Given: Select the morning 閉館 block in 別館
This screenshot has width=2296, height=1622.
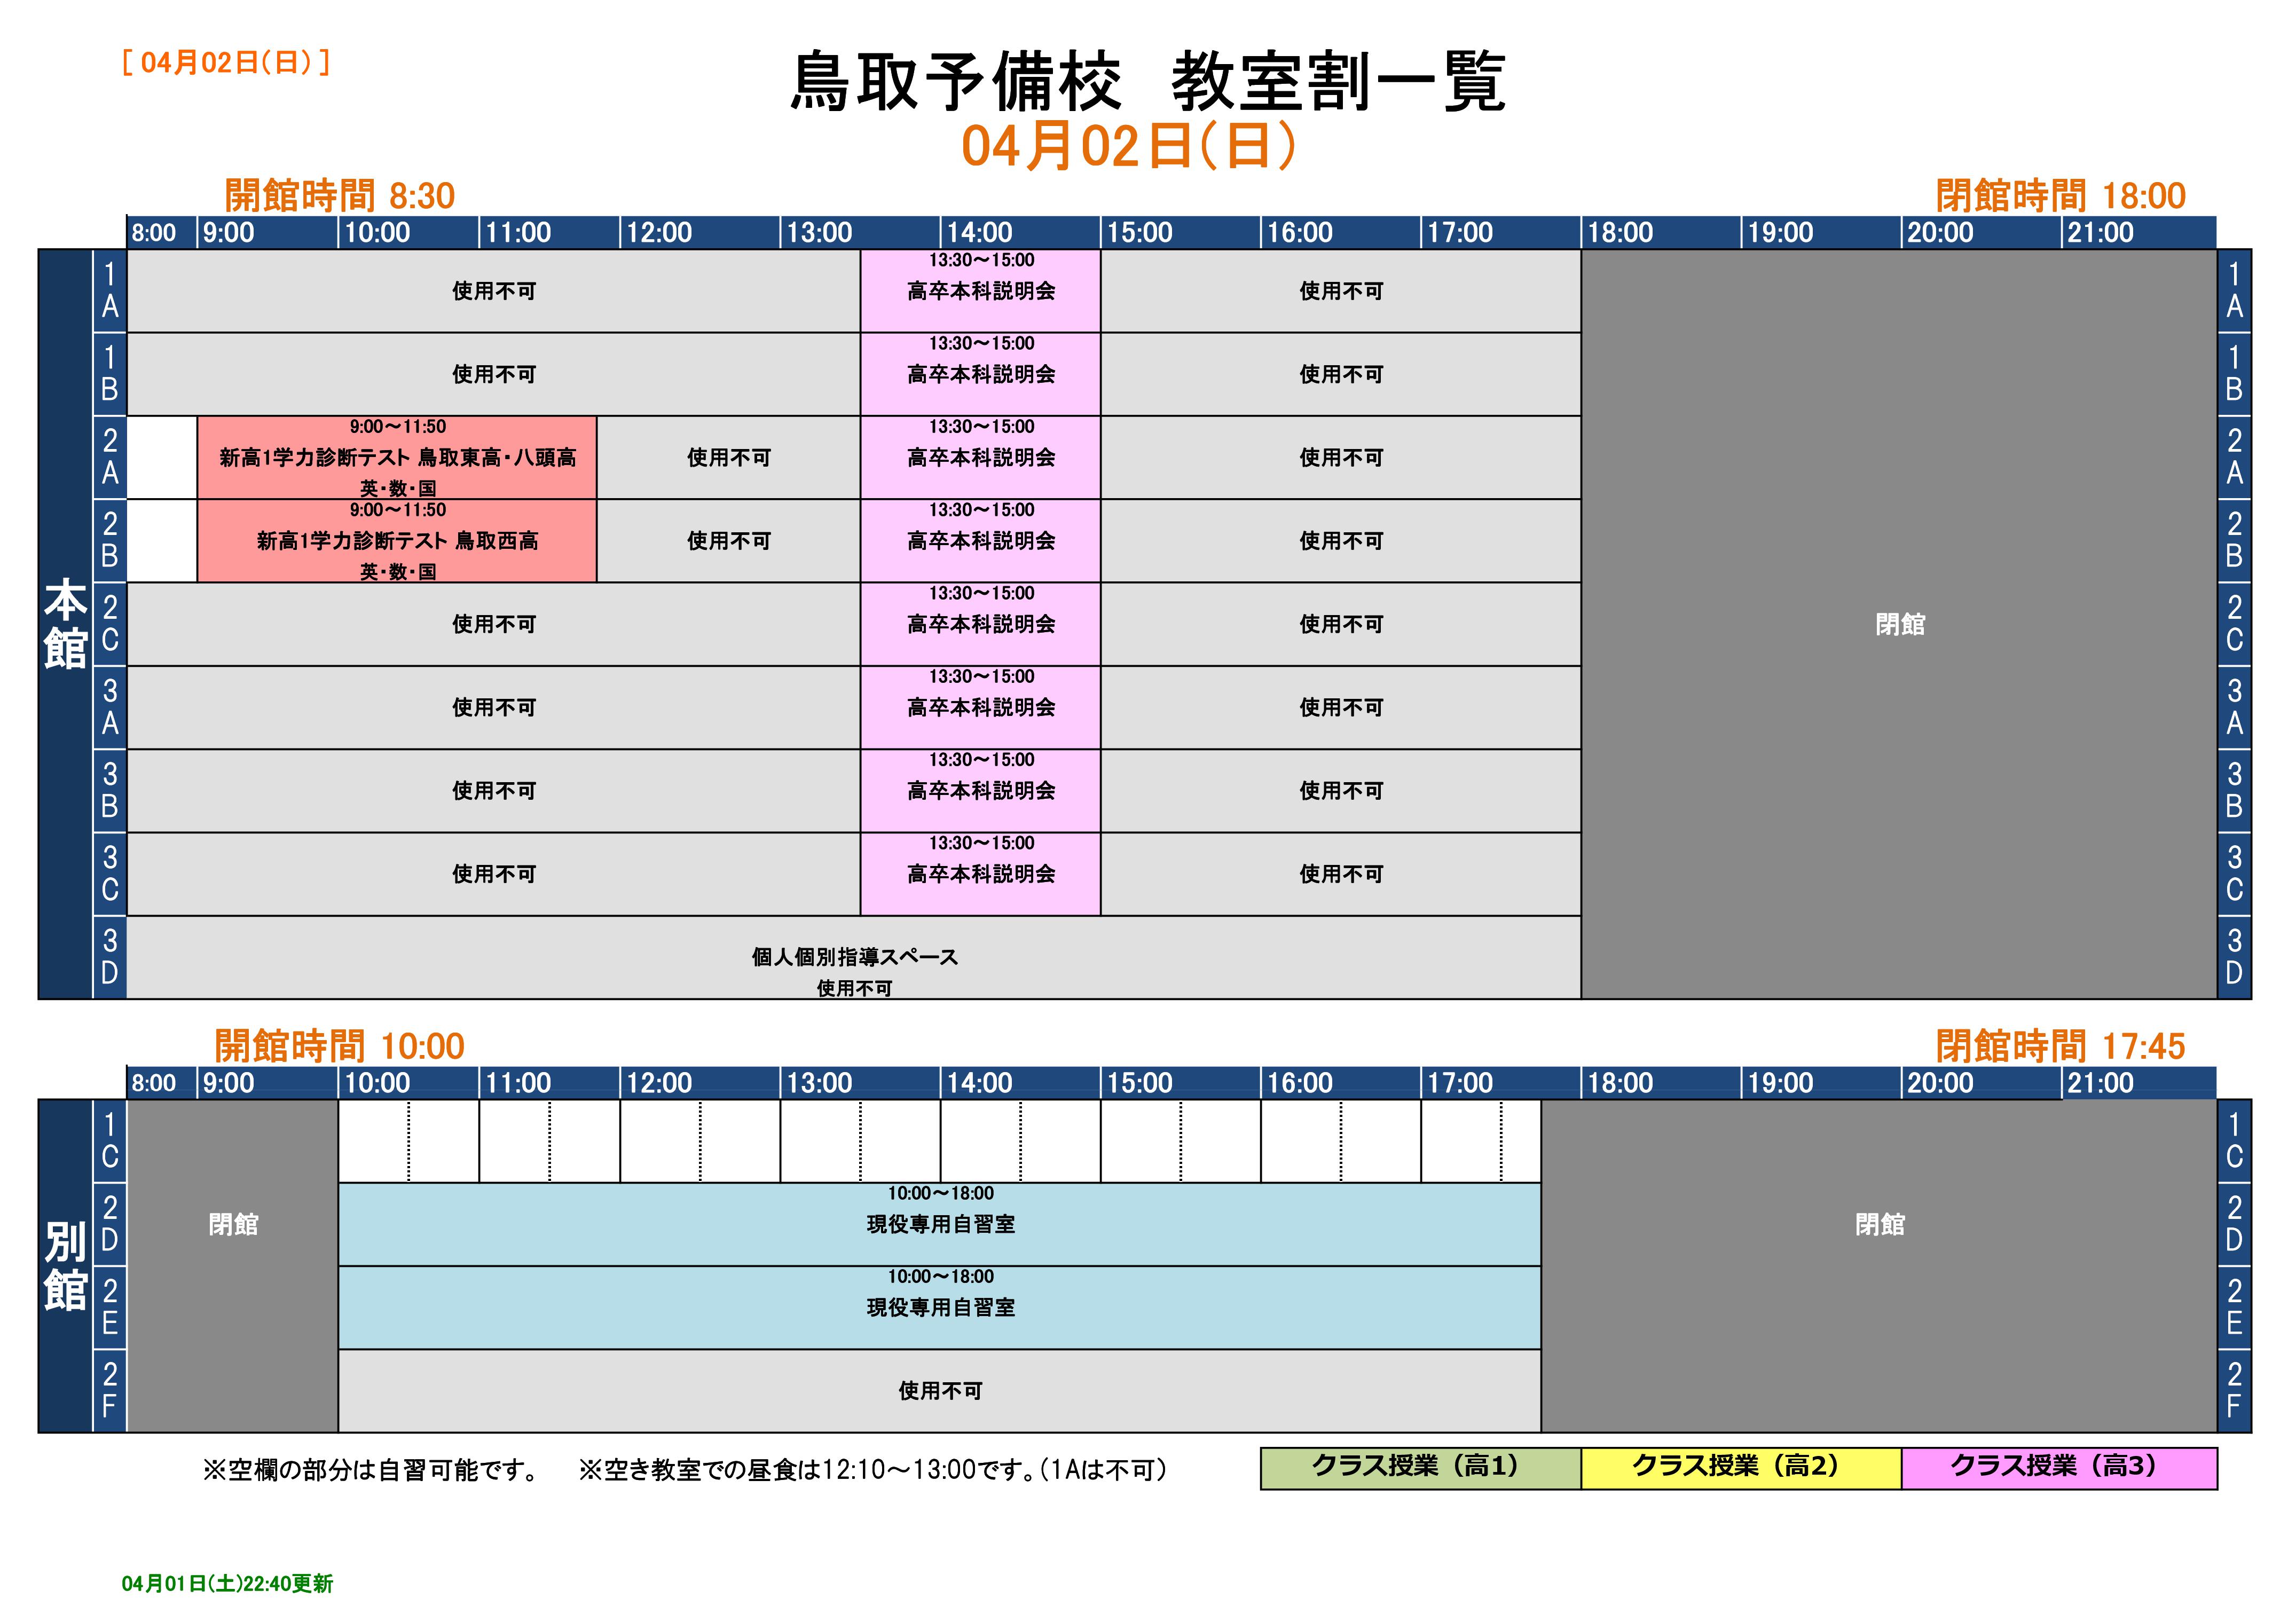Looking at the screenshot, I should coord(233,1266).
